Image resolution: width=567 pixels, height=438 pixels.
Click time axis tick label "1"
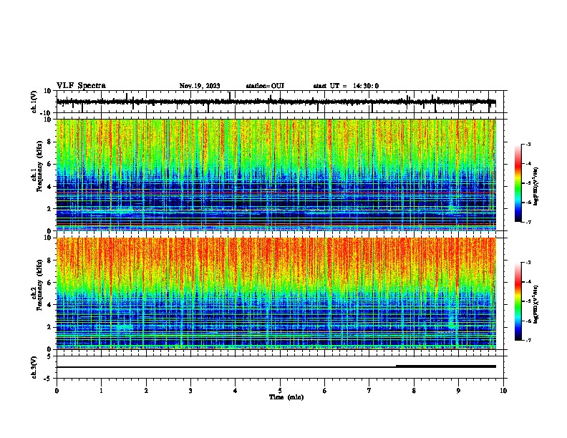point(101,391)
